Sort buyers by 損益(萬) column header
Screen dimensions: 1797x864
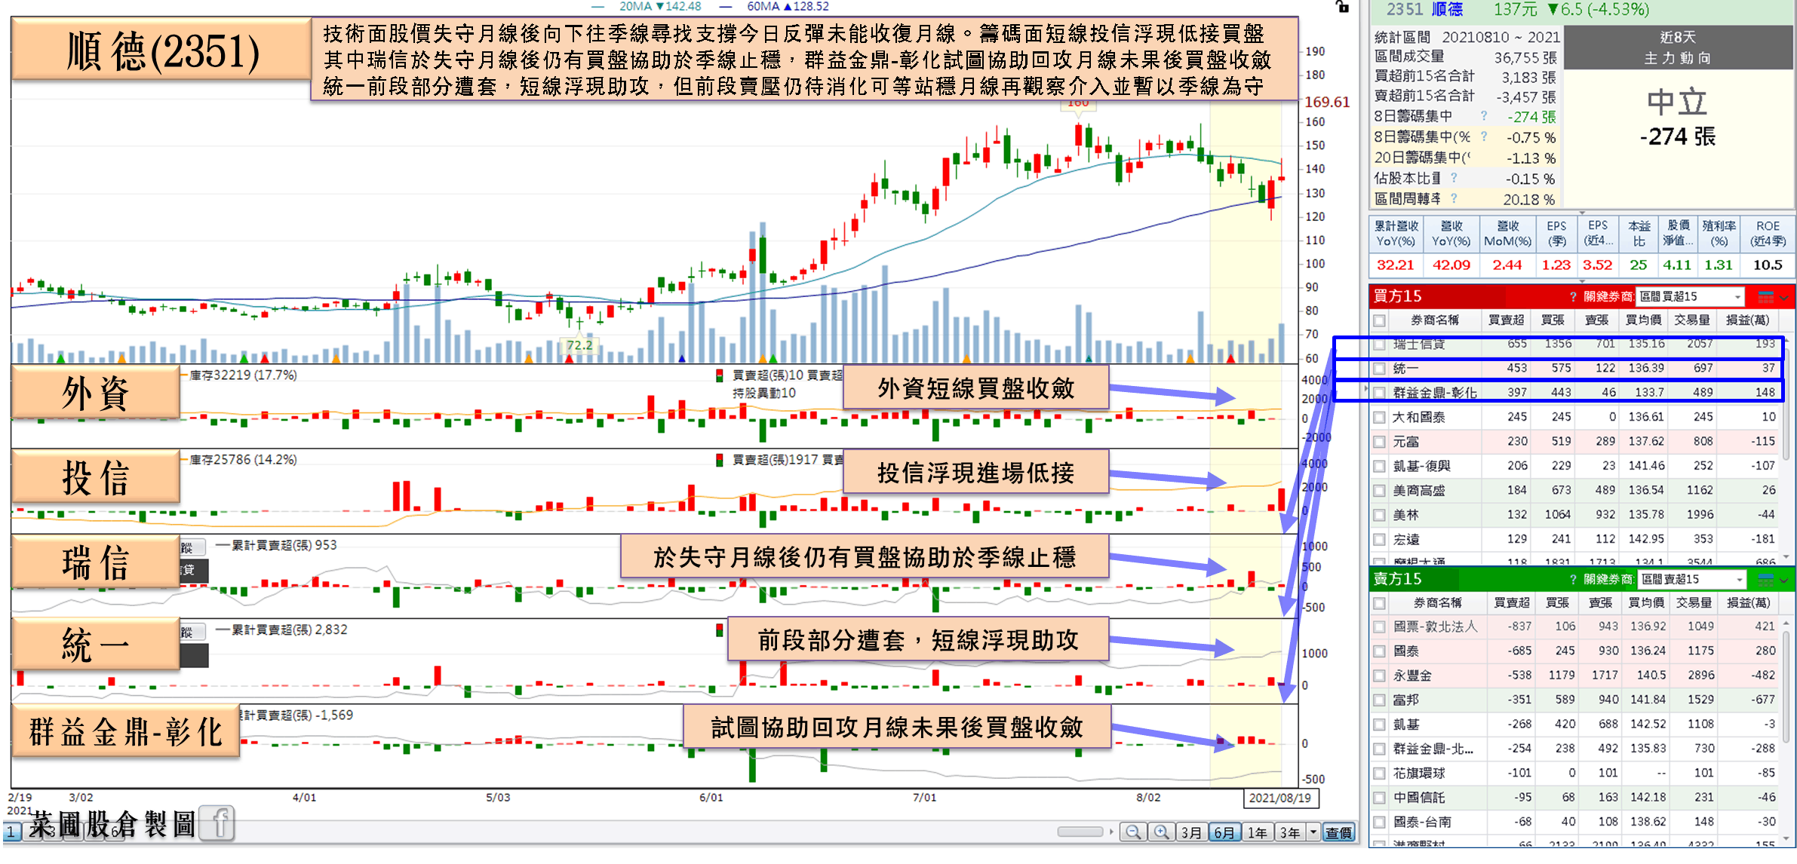pos(1747,320)
